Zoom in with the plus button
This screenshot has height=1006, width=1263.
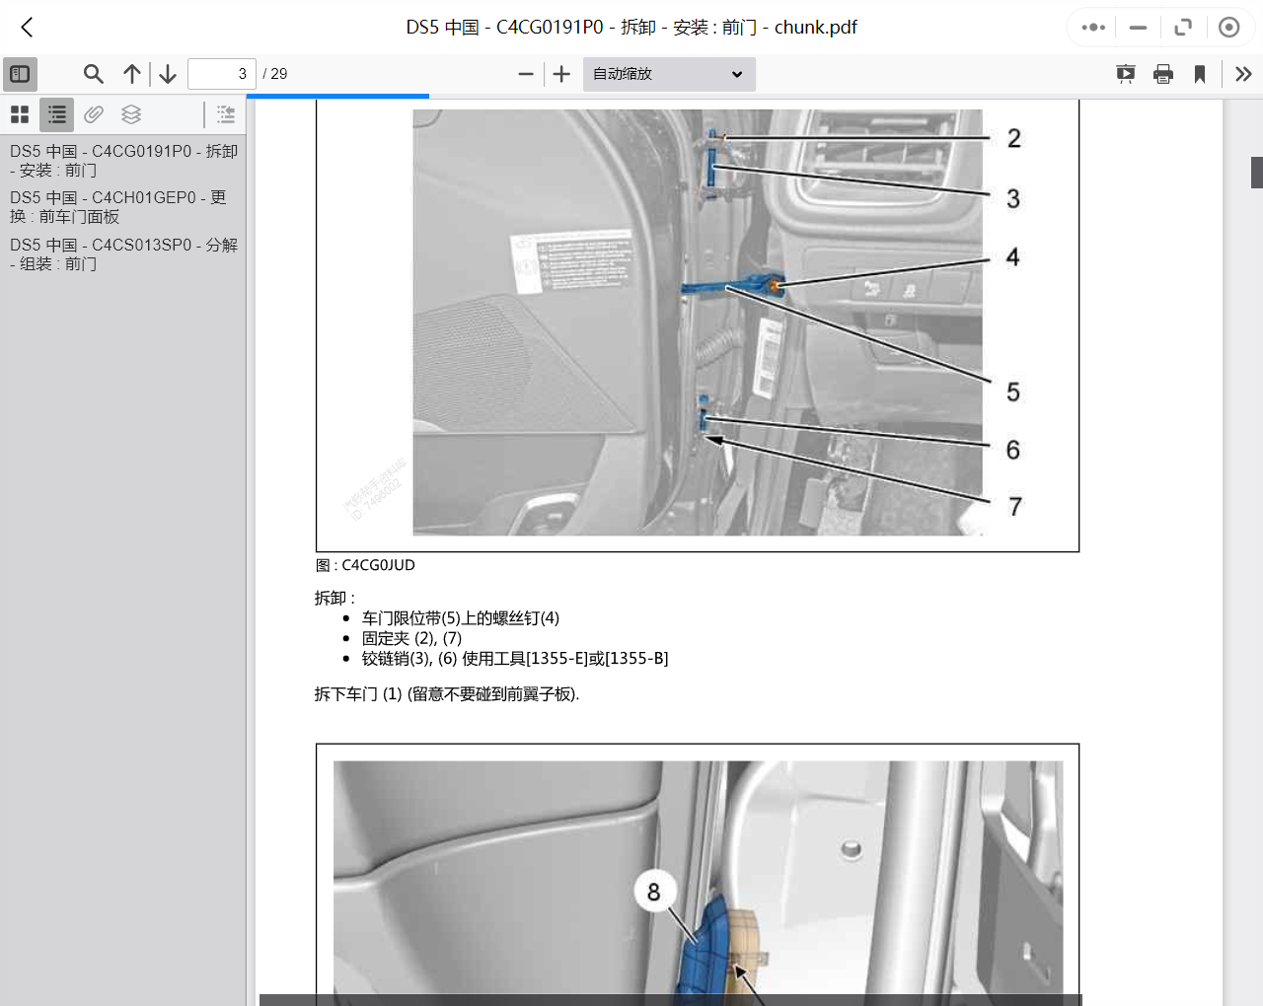[x=561, y=74]
